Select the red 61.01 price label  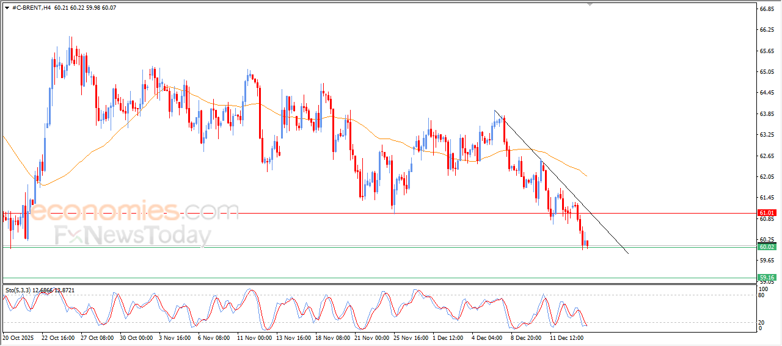[766, 213]
